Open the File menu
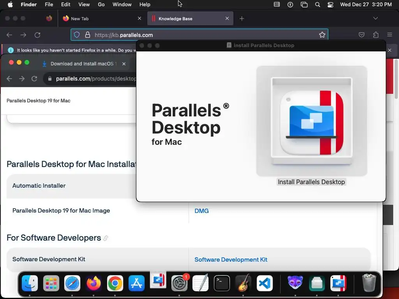This screenshot has width=399, height=299. pos(49,5)
